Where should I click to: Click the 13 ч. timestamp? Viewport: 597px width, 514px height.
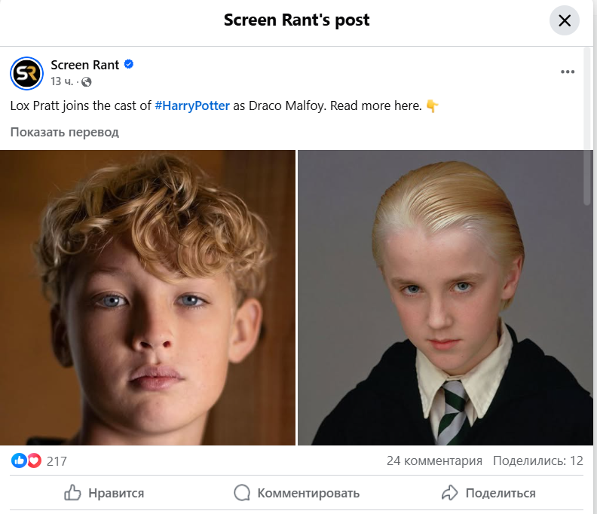click(x=62, y=81)
